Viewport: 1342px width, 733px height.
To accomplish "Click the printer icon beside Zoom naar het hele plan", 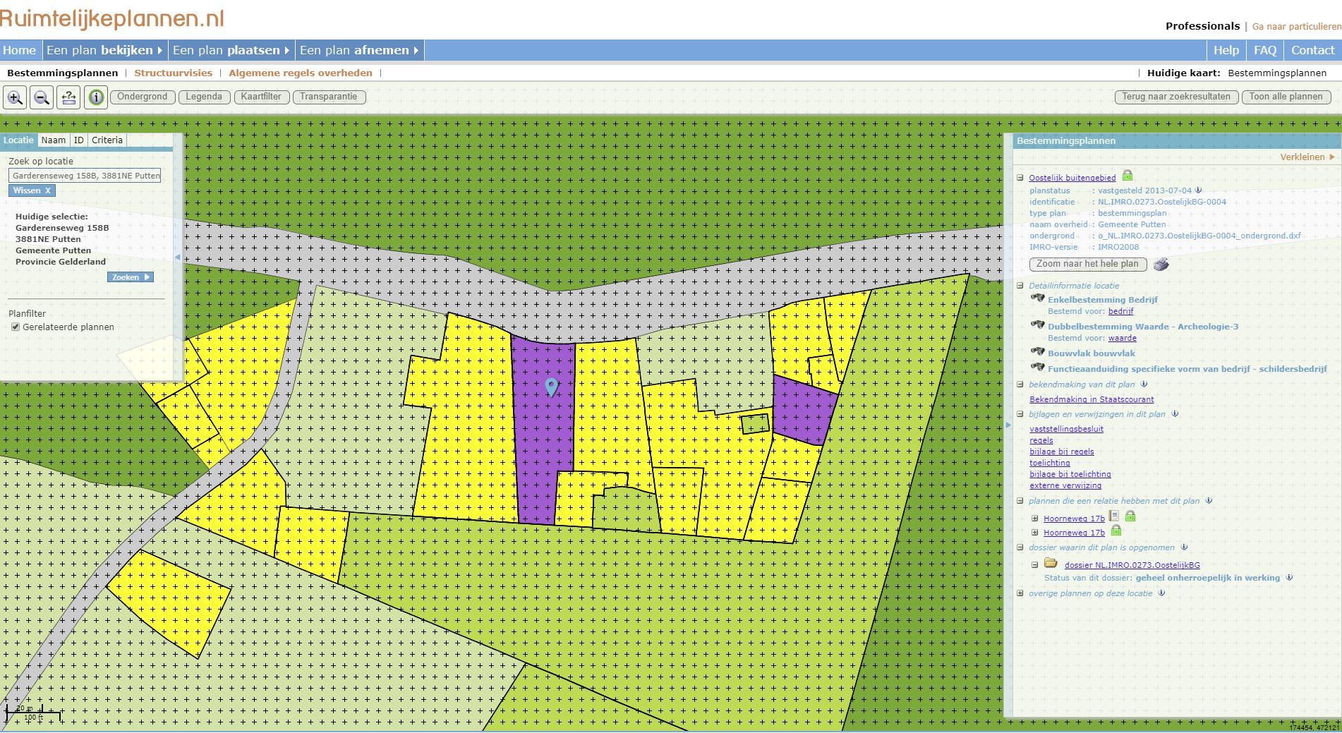I will (x=1161, y=265).
